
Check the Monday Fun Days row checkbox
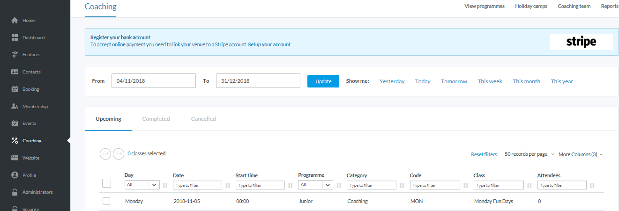(x=106, y=201)
